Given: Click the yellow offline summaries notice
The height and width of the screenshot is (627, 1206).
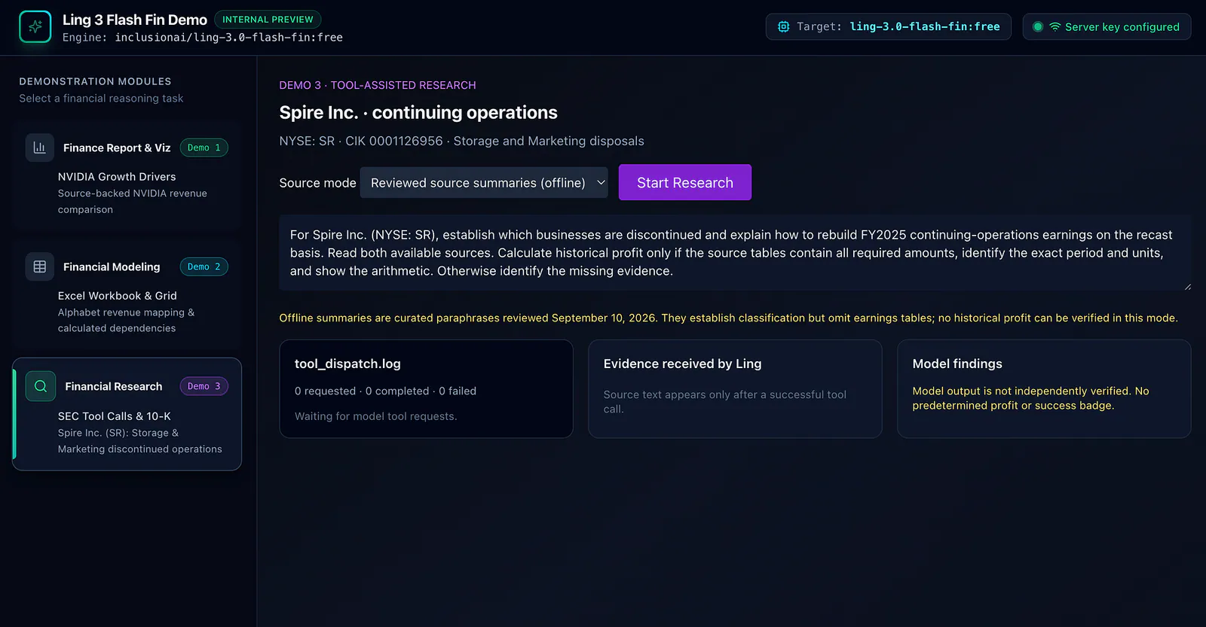Looking at the screenshot, I should point(728,318).
